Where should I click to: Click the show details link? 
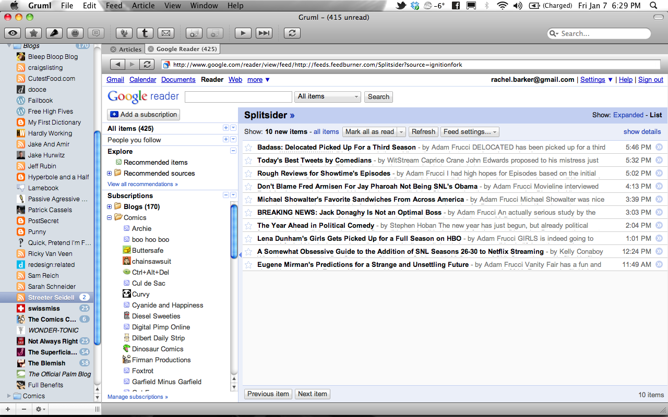(x=642, y=131)
